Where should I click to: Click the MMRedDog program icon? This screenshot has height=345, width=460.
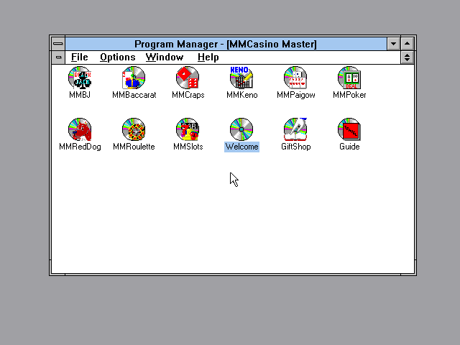(x=80, y=129)
